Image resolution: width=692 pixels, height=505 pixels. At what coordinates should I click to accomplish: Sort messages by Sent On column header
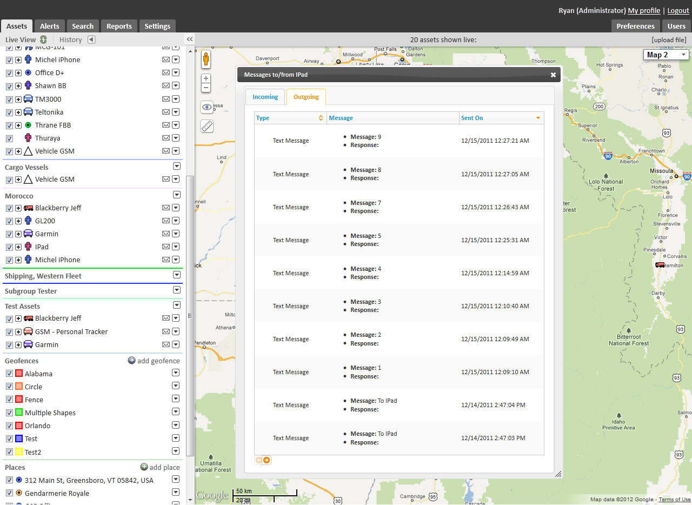coord(472,118)
